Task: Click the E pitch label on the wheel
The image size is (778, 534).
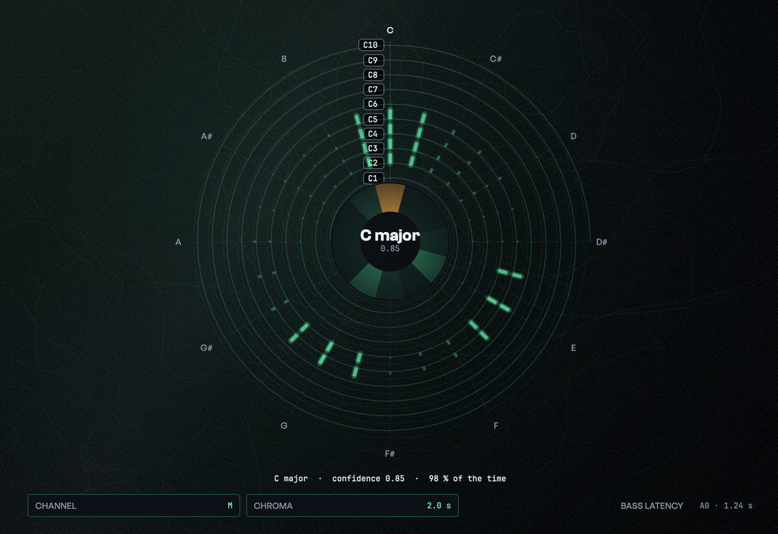Action: (x=573, y=348)
